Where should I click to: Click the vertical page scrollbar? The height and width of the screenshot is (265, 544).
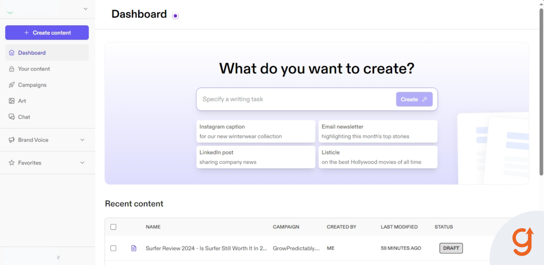click(x=541, y=92)
